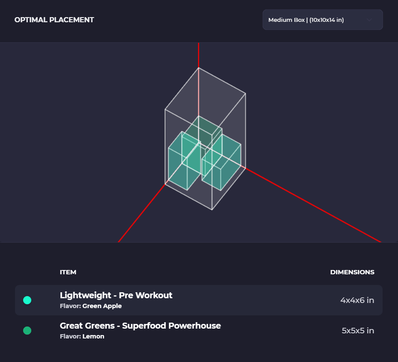The width and height of the screenshot is (398, 362).
Task: Click the green color dot for Great Greens
Action: pos(27,331)
